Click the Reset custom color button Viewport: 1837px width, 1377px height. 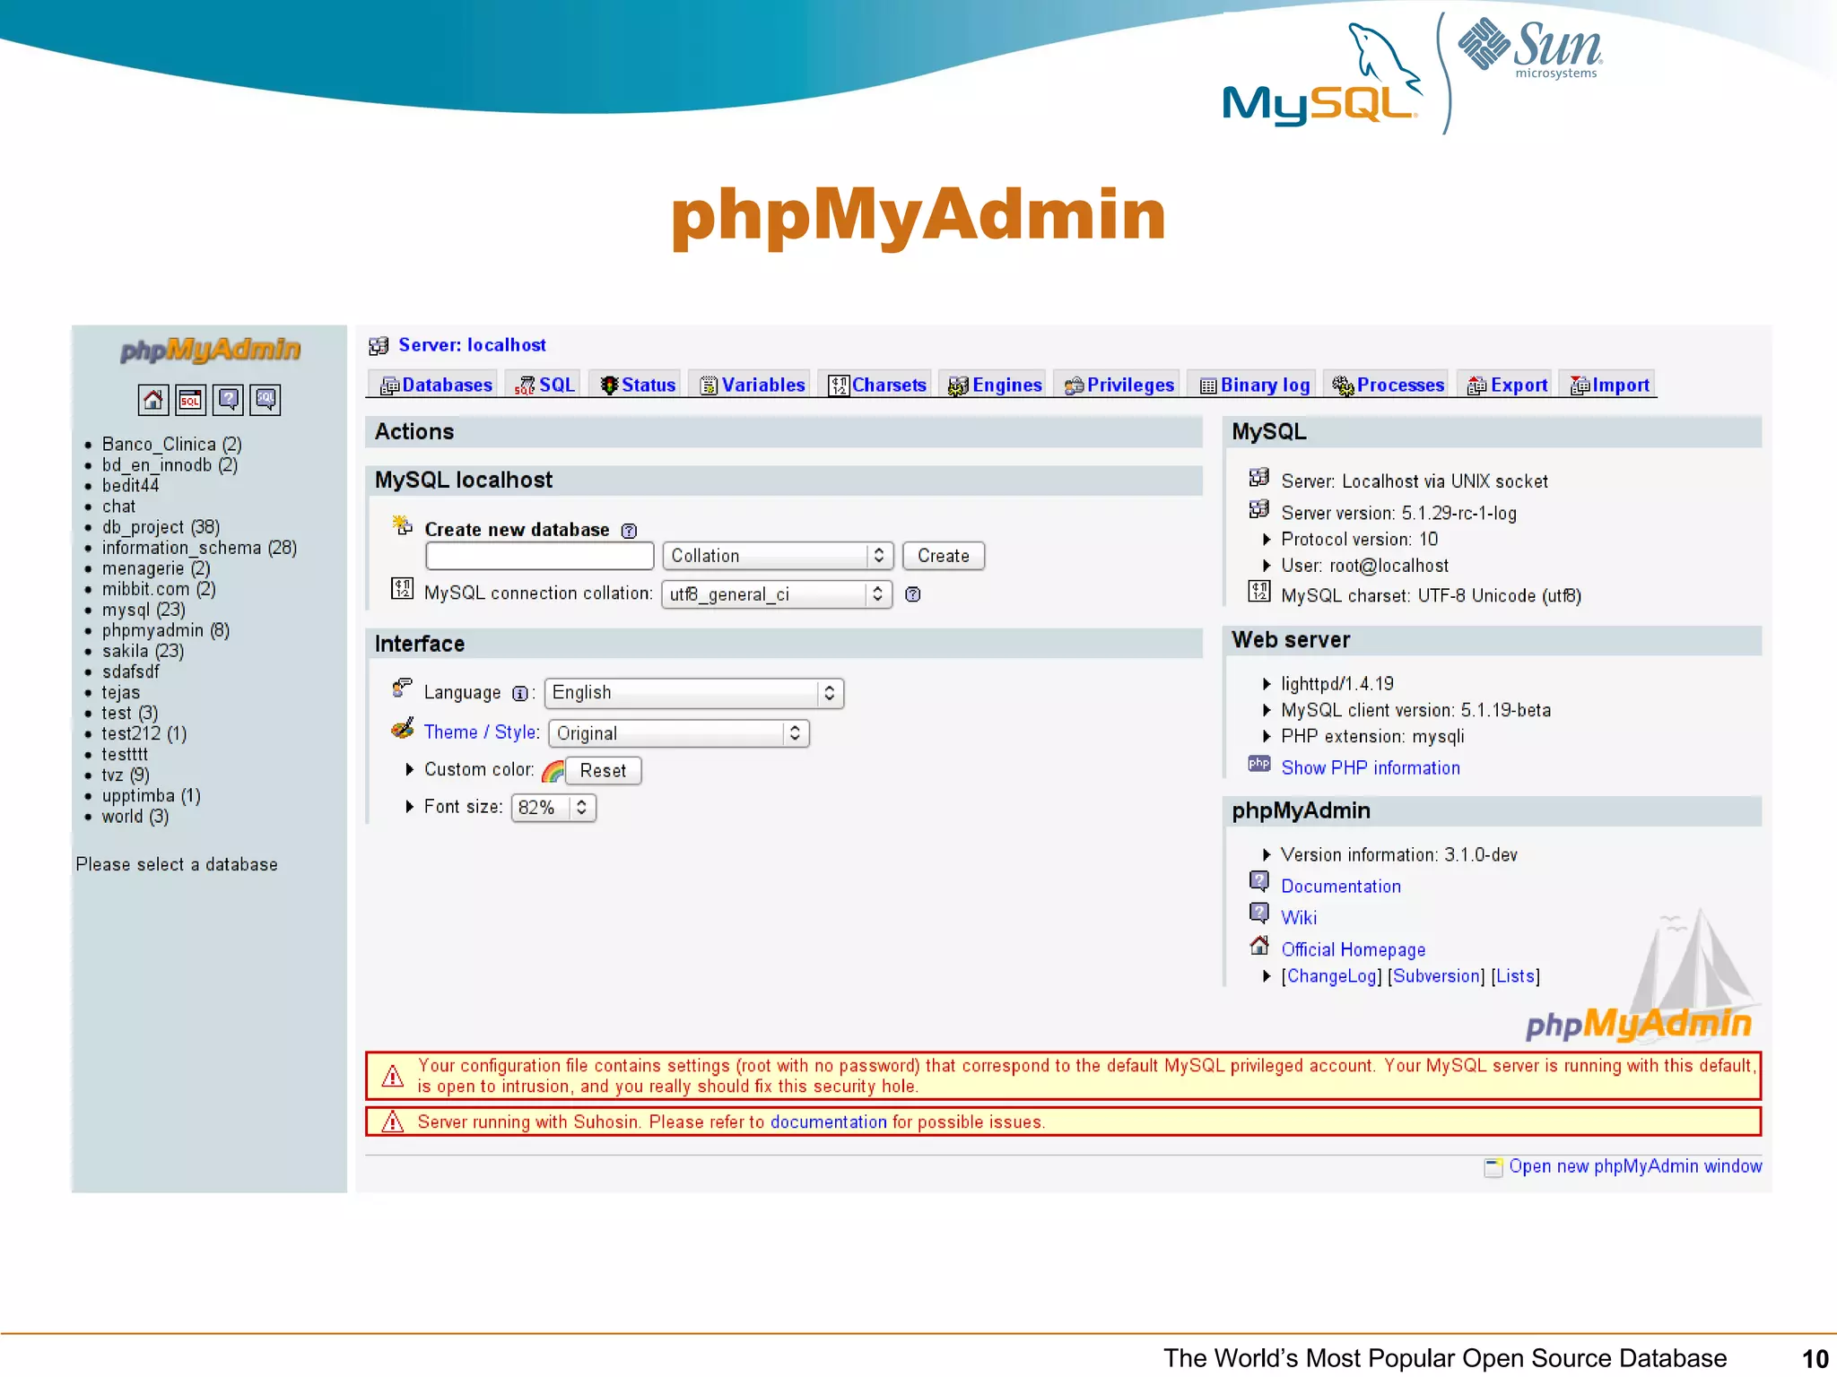(x=603, y=771)
